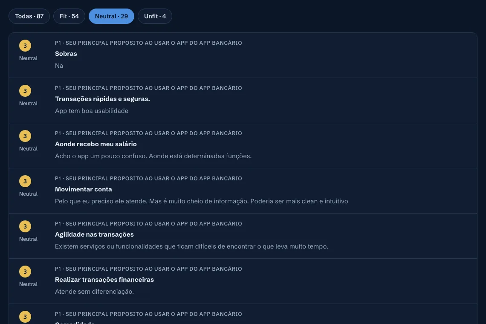Open the Agilidade nas transações response
Viewport: 486px width, 324px height.
(x=94, y=235)
